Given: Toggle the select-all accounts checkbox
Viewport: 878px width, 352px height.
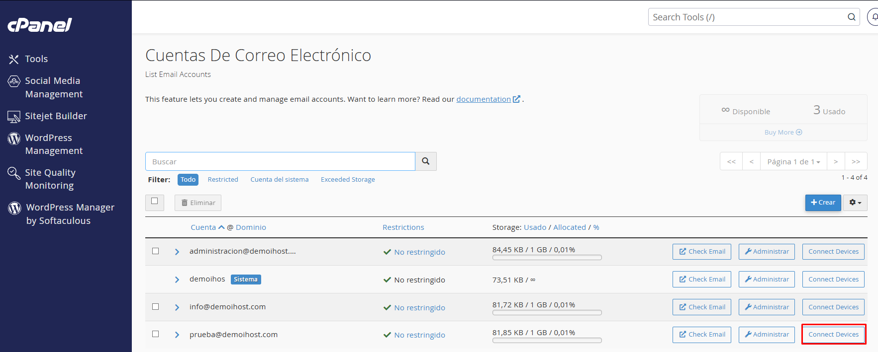Looking at the screenshot, I should click(155, 201).
